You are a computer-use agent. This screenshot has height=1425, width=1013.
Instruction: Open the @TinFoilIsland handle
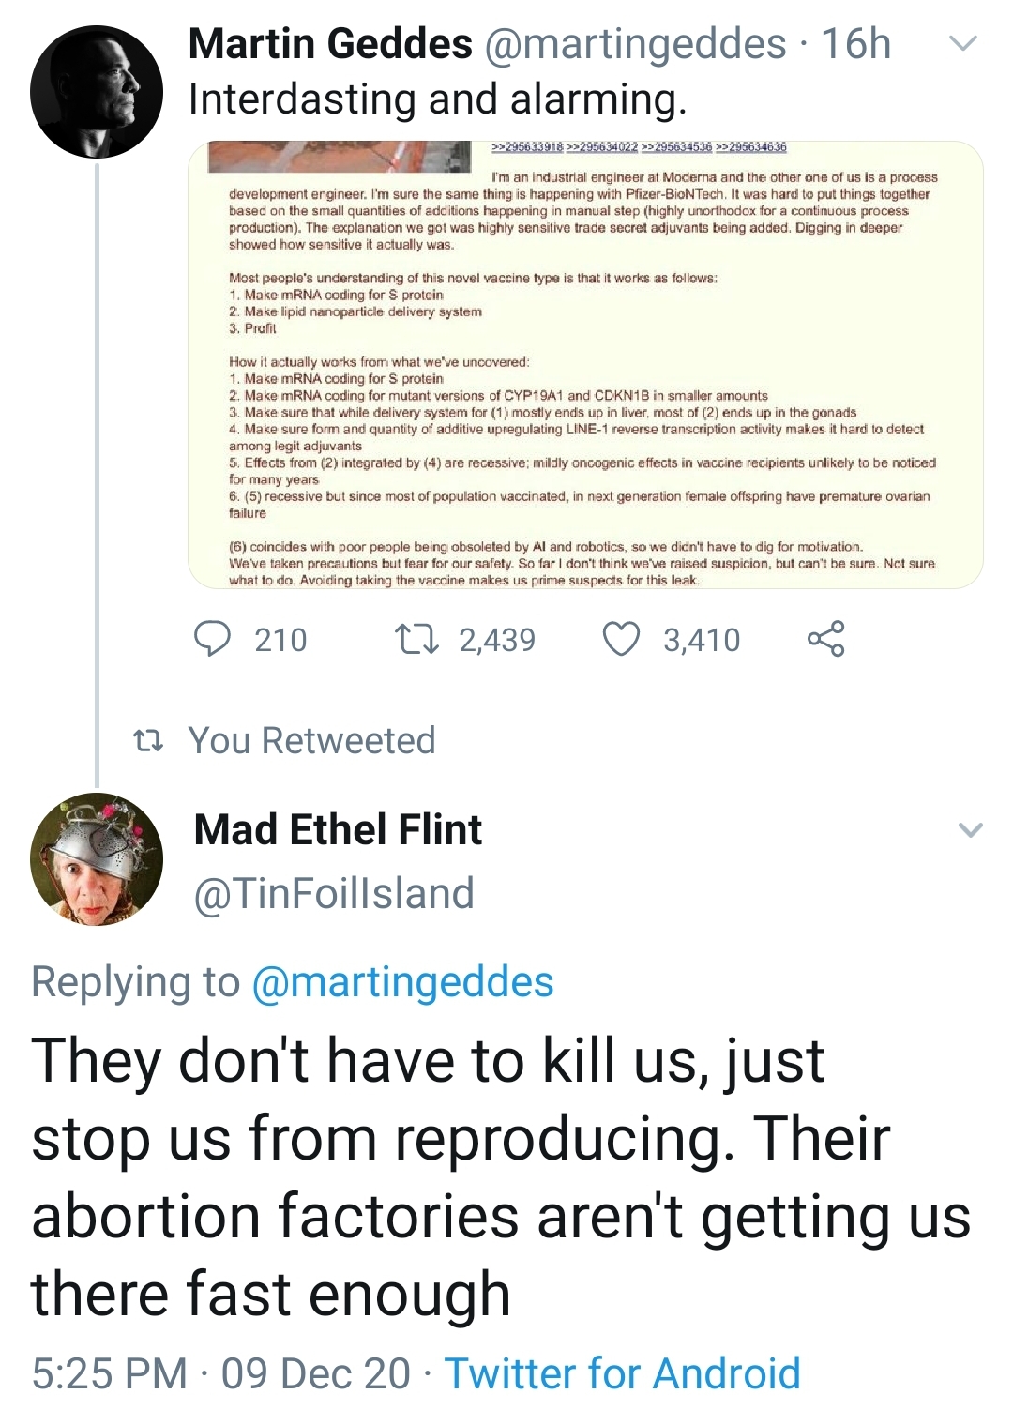point(334,893)
